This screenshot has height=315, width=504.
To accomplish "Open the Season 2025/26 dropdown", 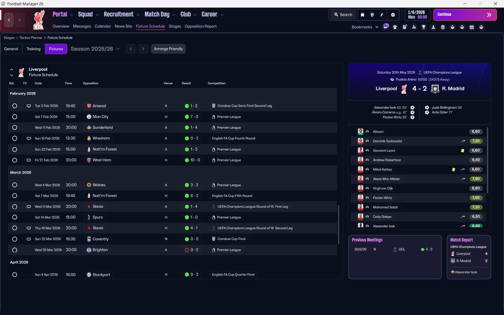I will click(95, 49).
